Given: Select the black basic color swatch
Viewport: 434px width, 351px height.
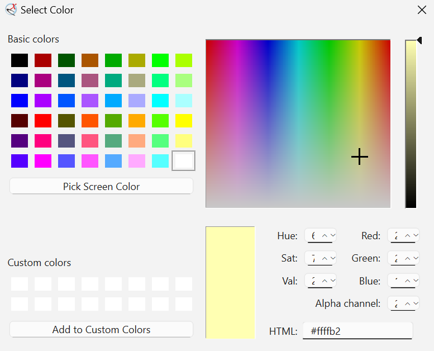Looking at the screenshot, I should coord(20,60).
